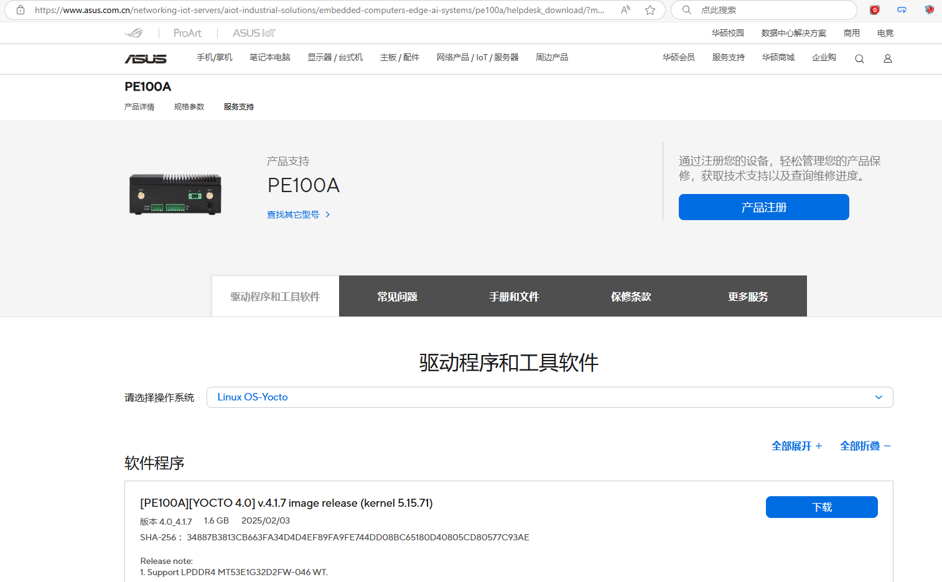The height and width of the screenshot is (582, 942).
Task: Select the 服务支持 sub-navigation tab under PE100A
Action: [239, 107]
